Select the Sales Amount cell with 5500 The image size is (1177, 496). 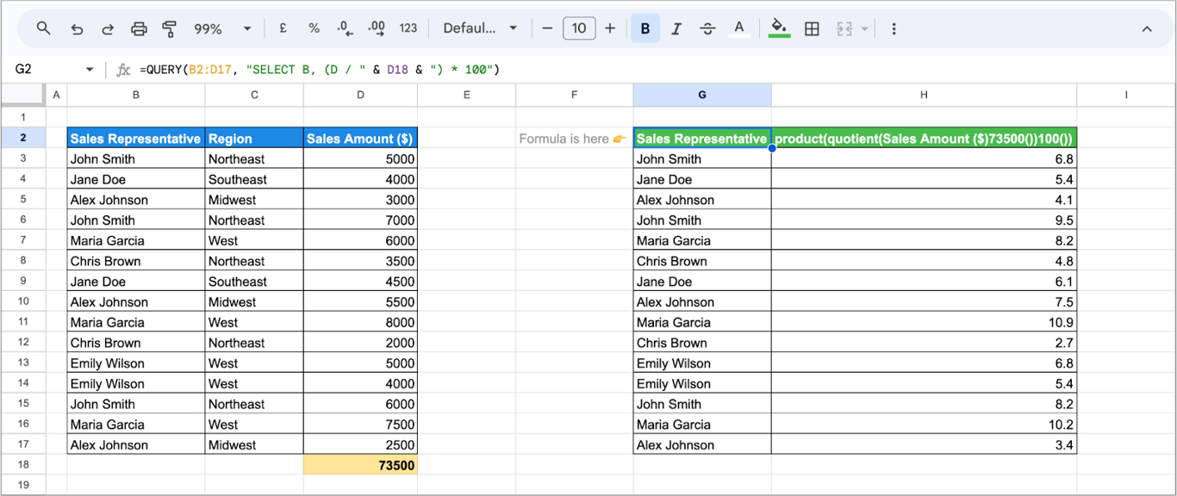pos(360,301)
